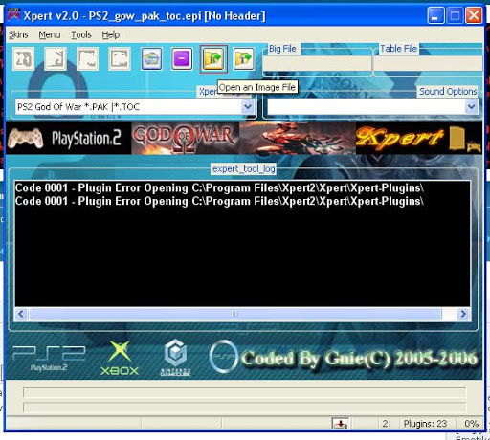This screenshot has width=490, height=440.
Task: Open the Menu menu
Action: (x=50, y=34)
